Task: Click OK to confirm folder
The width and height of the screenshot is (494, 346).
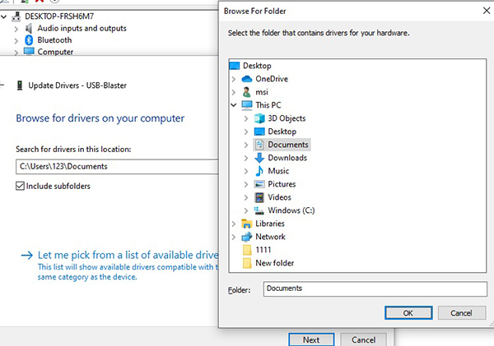Action: pyautogui.click(x=408, y=312)
